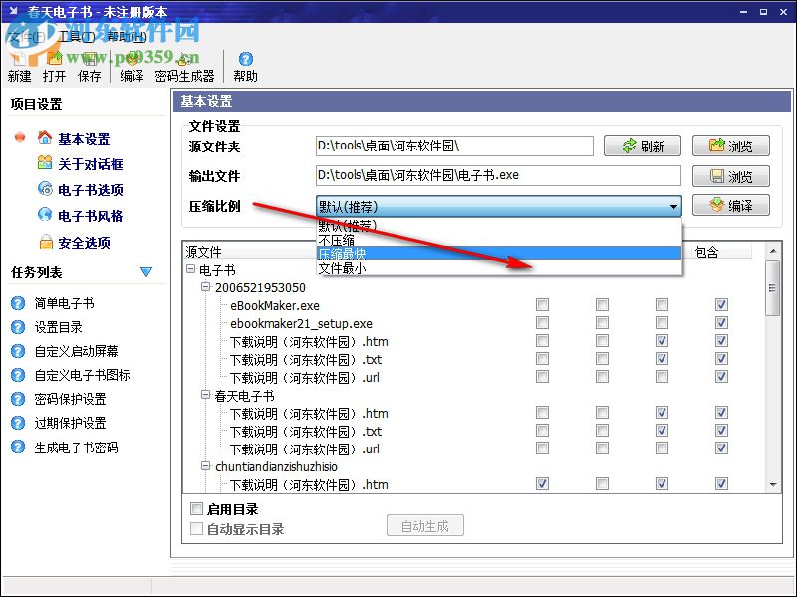
Task: Choose 不压缩 from compression list
Action: tap(499, 239)
